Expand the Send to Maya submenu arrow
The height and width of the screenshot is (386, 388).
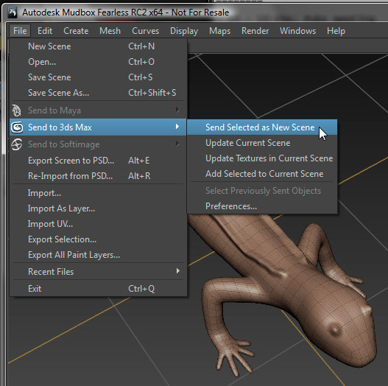tap(177, 110)
